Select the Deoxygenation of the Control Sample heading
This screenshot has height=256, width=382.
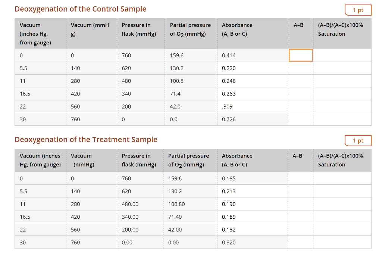tap(81, 9)
